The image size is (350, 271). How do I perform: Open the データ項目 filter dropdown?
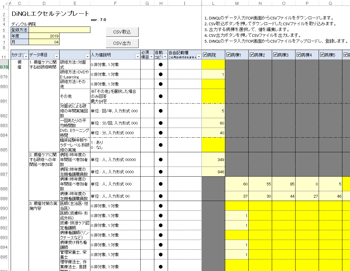click(57, 57)
